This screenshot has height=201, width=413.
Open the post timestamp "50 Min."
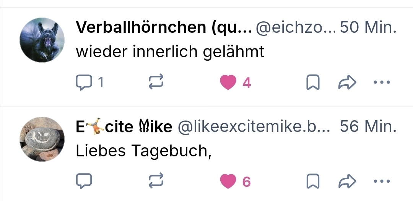[x=368, y=28]
